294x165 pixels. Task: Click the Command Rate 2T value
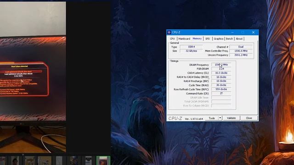[221, 93]
